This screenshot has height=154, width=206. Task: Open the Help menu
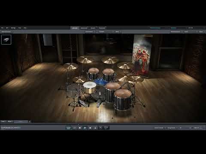[x=25, y=28]
